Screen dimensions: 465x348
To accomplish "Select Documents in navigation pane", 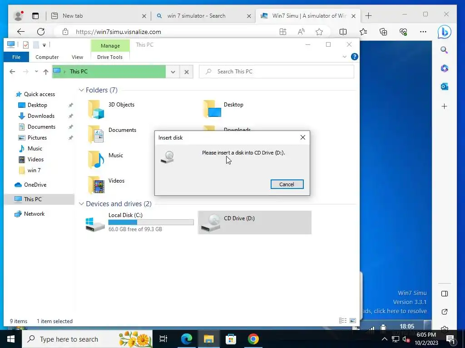I will coord(41,127).
